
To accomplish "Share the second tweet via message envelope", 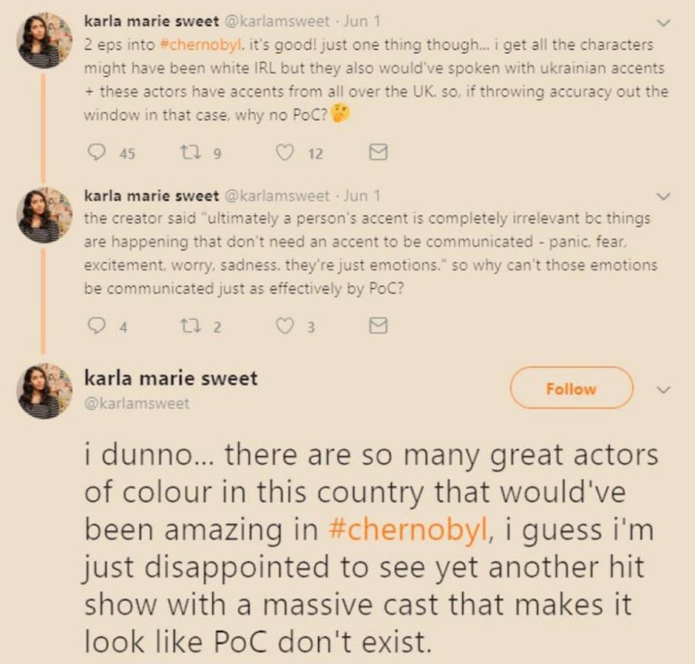I will click(378, 326).
